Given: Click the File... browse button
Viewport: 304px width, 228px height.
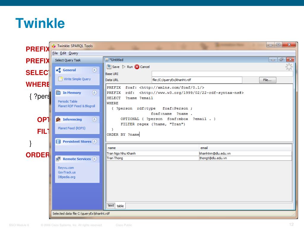Looking at the screenshot, I should pyautogui.click(x=267, y=80).
